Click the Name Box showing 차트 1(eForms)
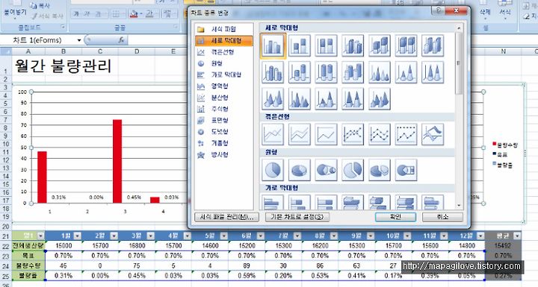The width and height of the screenshot is (538, 287). (40, 40)
